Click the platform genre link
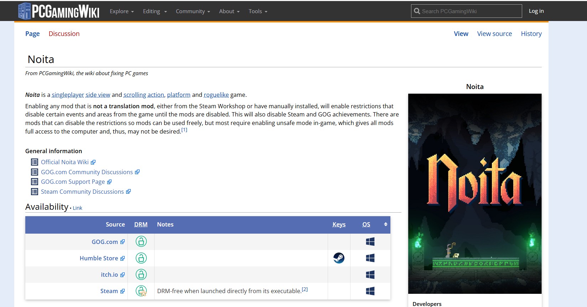Screen dimensions: 587x307 click(179, 95)
